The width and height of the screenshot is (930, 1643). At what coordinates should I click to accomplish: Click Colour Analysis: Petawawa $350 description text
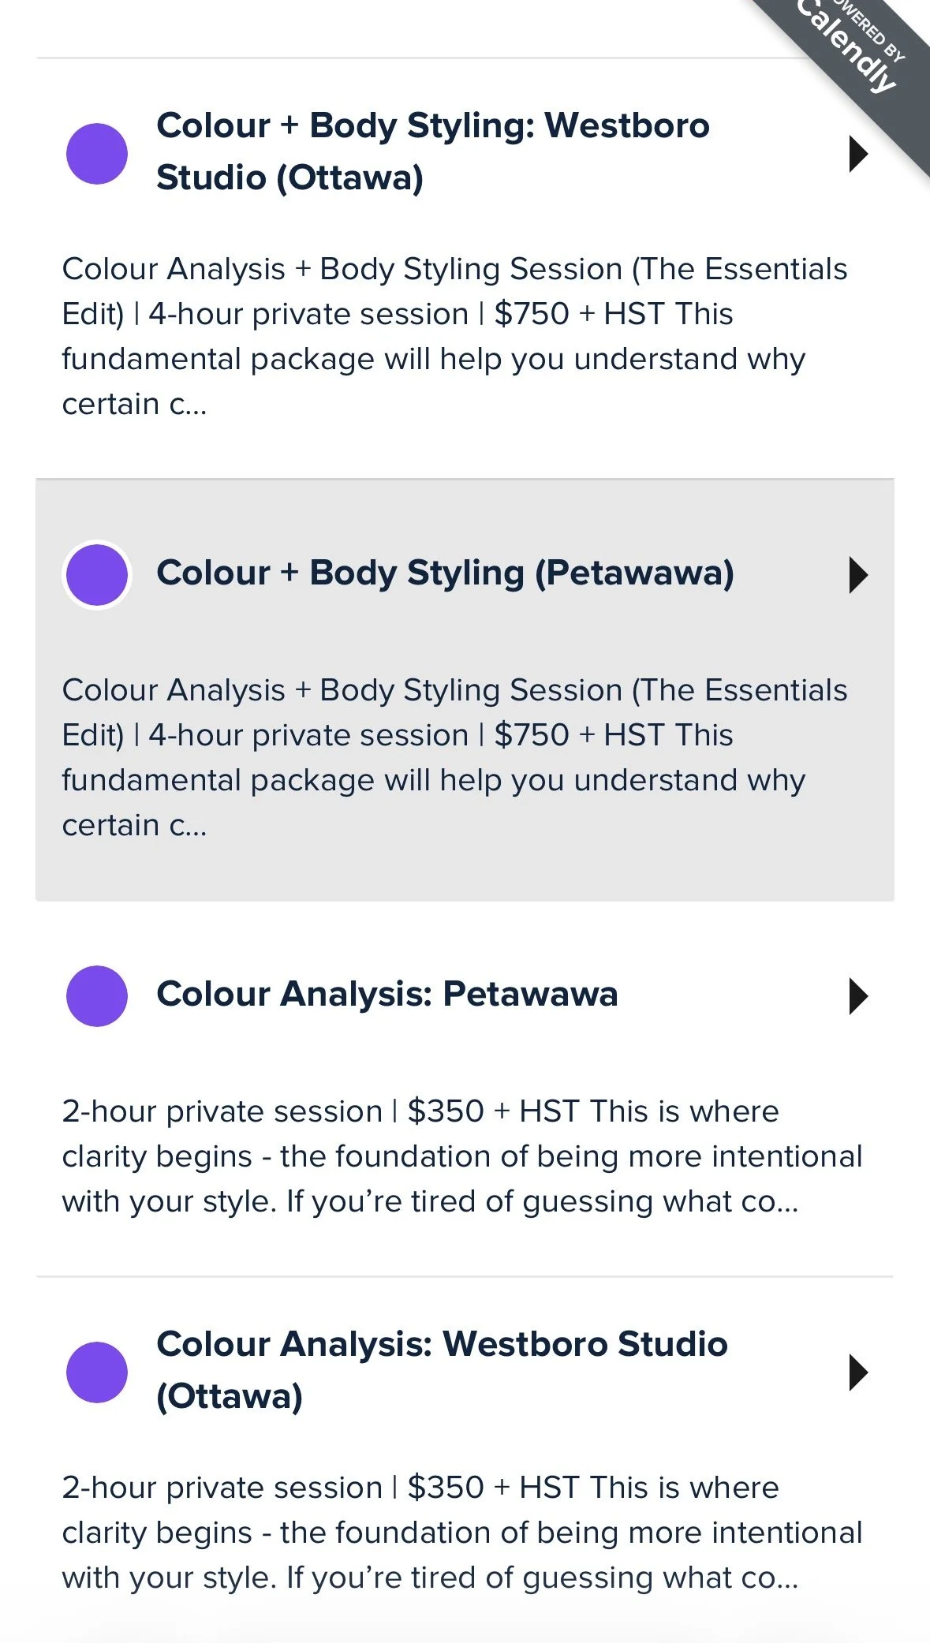[461, 1156]
